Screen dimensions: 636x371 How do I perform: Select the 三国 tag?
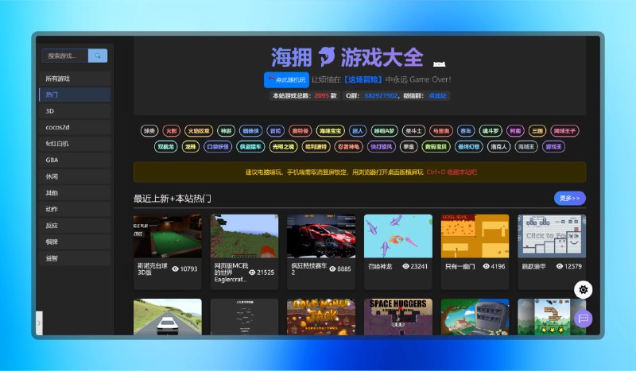(537, 131)
